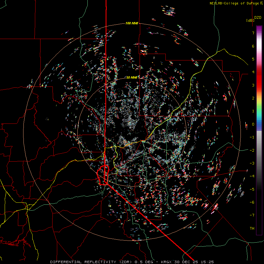Viewport: 264px width, 264px height.
Task: Click the 1 value on the color scale
Action: point(253,111)
